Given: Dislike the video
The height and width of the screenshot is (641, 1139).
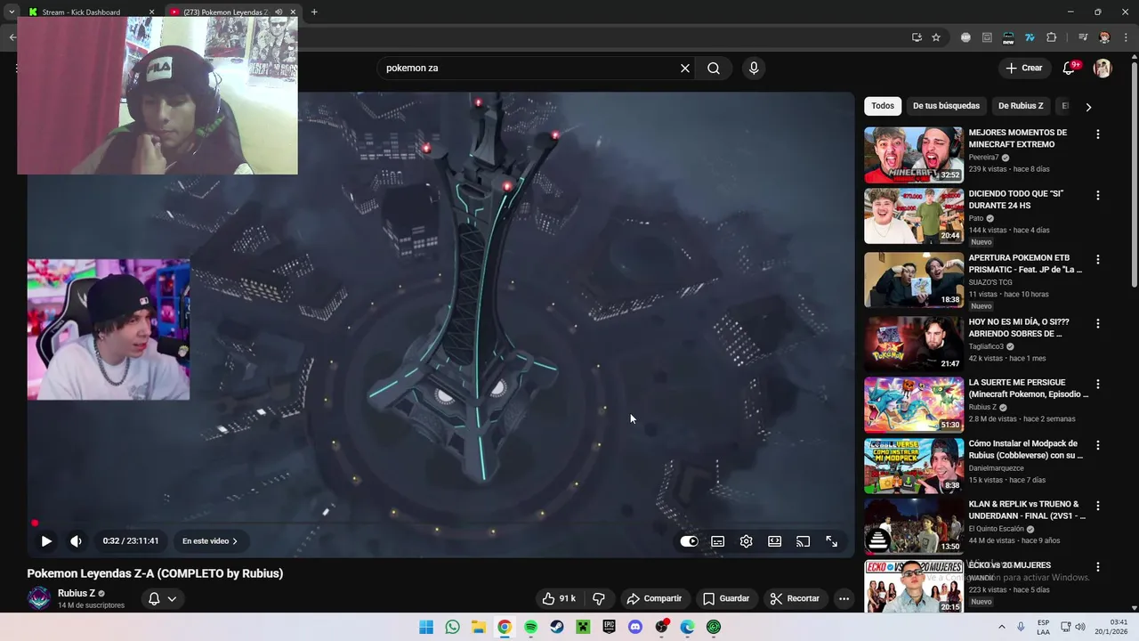Looking at the screenshot, I should click(x=599, y=598).
